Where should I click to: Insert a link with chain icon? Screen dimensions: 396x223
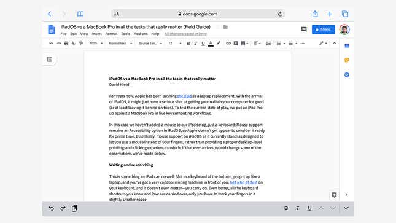coord(228,44)
